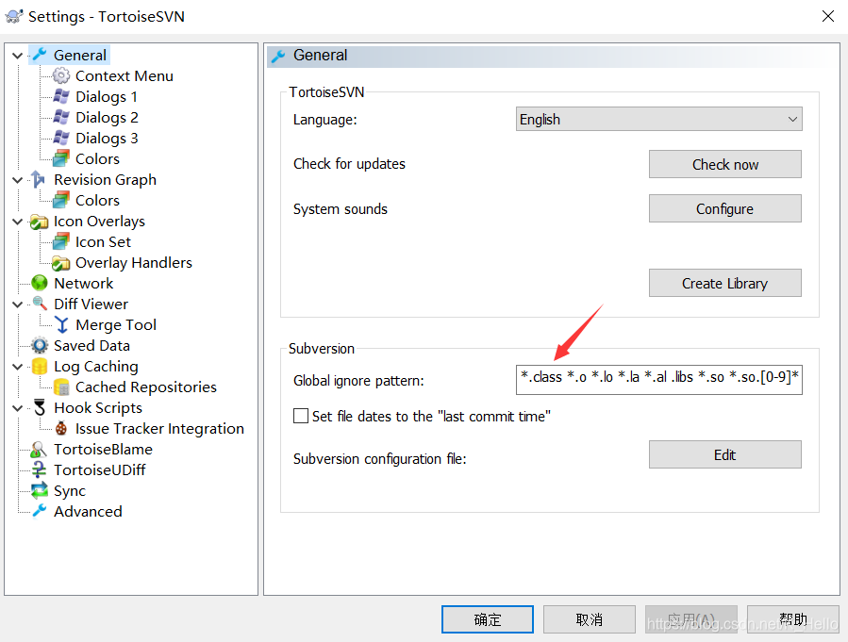
Task: Click the Revision Graph branch icon
Action: click(39, 179)
